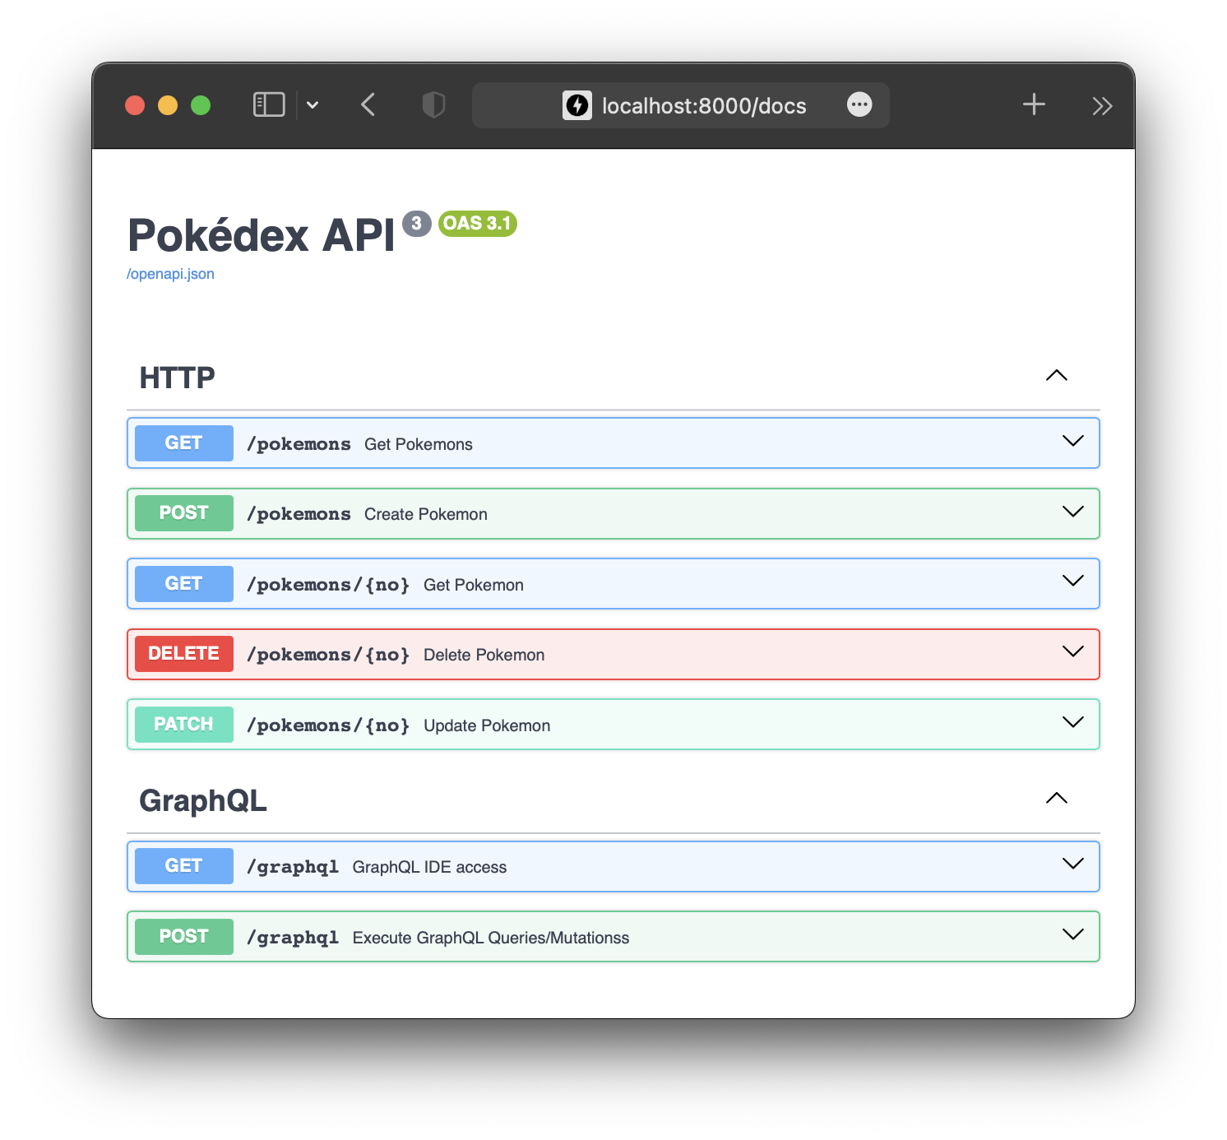Click the GraphQL section heading
Viewport: 1227px width, 1140px height.
(x=203, y=800)
